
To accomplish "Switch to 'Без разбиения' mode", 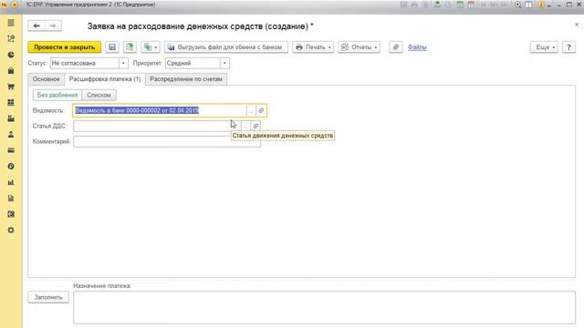I will pos(57,95).
